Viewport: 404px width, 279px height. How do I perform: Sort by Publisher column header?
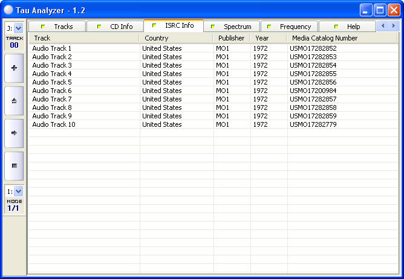pos(232,38)
